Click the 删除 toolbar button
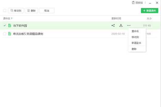The width and height of the screenshot is (161, 107). coord(31,10)
